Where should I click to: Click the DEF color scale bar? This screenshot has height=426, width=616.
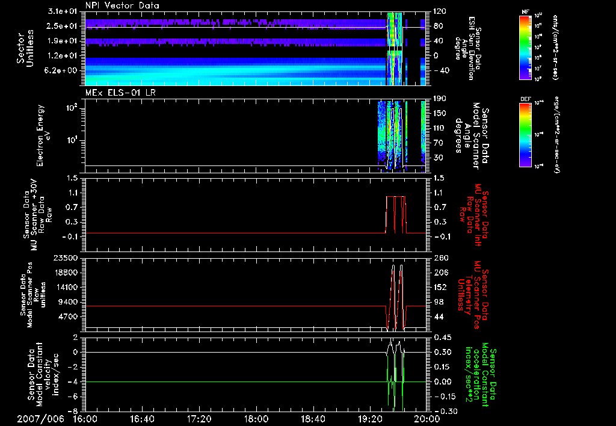(x=526, y=134)
